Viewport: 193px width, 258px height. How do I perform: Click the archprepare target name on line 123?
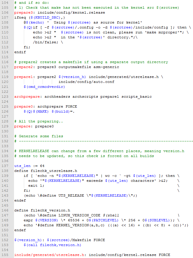(x=27, y=97)
